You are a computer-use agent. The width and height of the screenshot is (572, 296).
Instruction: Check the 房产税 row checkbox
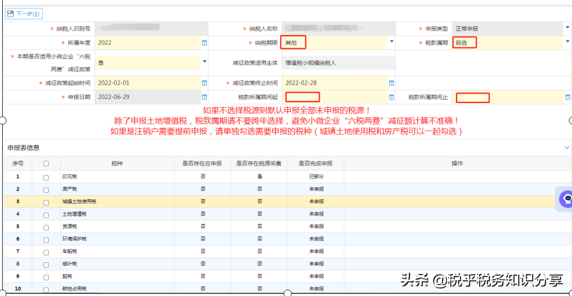coord(46,190)
